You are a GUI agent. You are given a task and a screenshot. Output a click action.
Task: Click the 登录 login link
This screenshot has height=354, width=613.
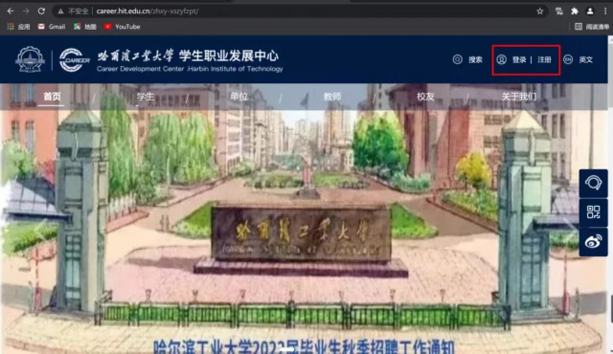pyautogui.click(x=519, y=59)
